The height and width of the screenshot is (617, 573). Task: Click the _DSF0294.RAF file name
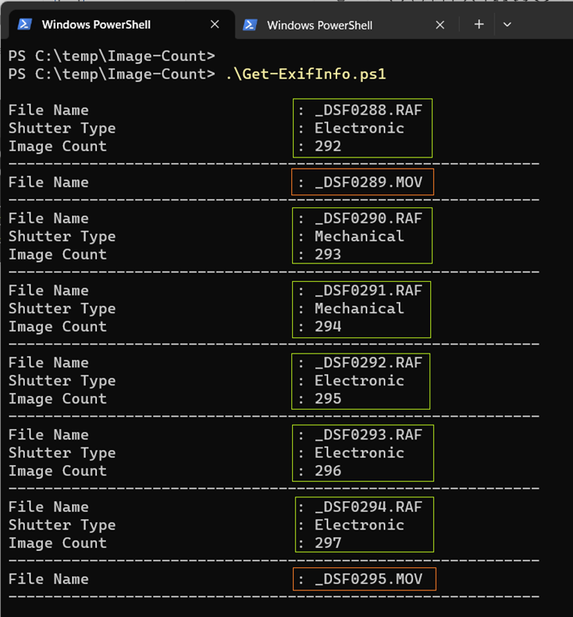click(368, 507)
